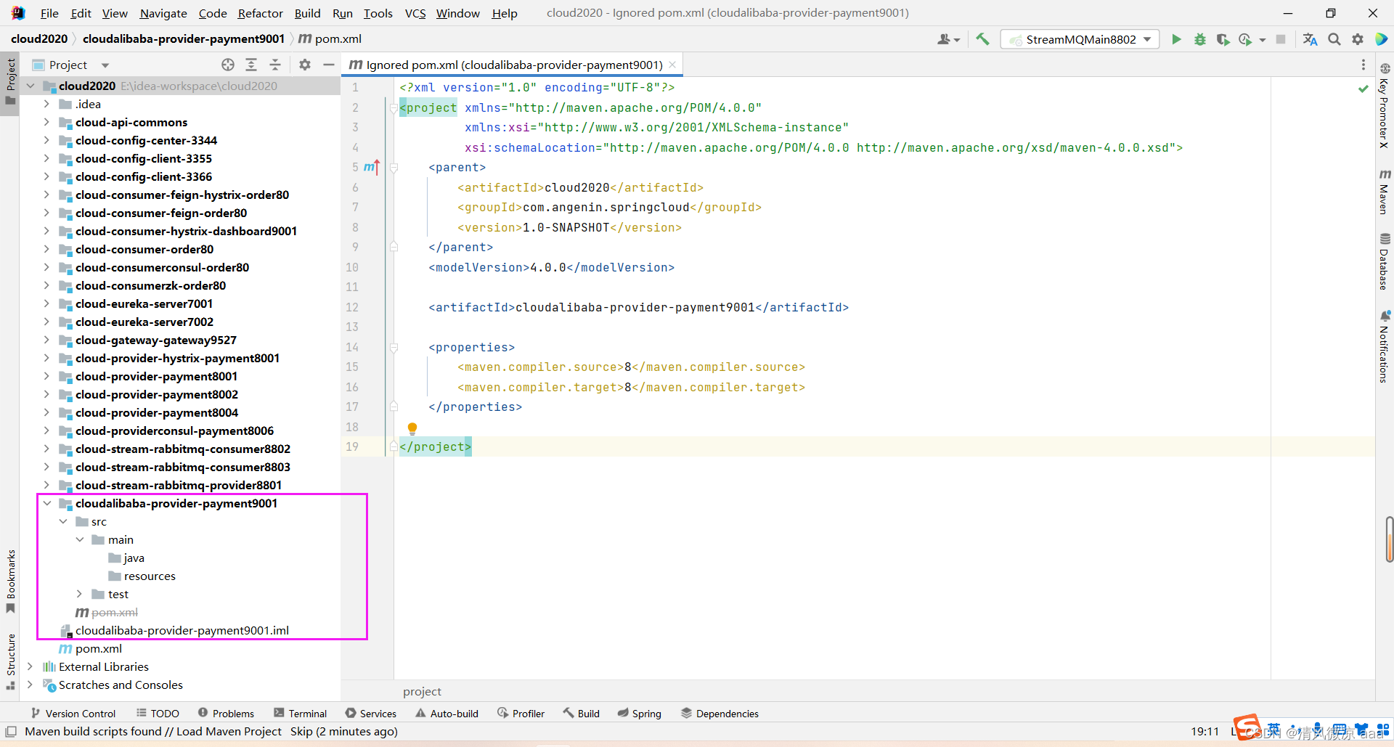
Task: Select opened file locate target icon
Action: (x=228, y=65)
